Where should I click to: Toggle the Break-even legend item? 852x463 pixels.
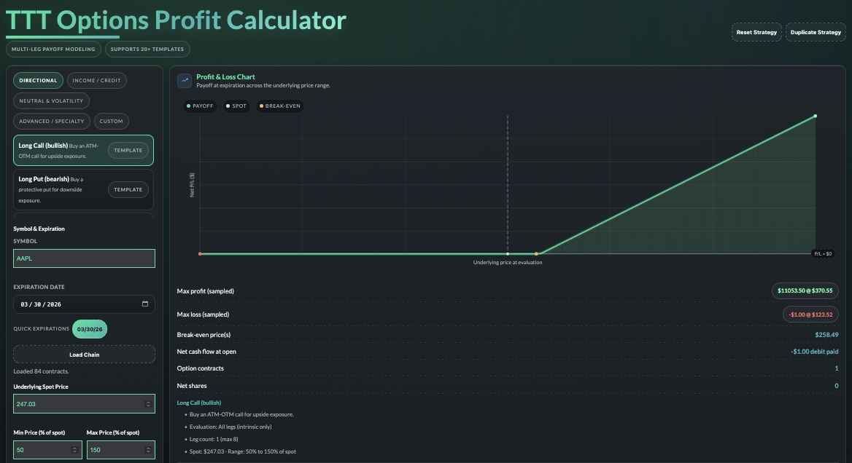click(x=280, y=106)
